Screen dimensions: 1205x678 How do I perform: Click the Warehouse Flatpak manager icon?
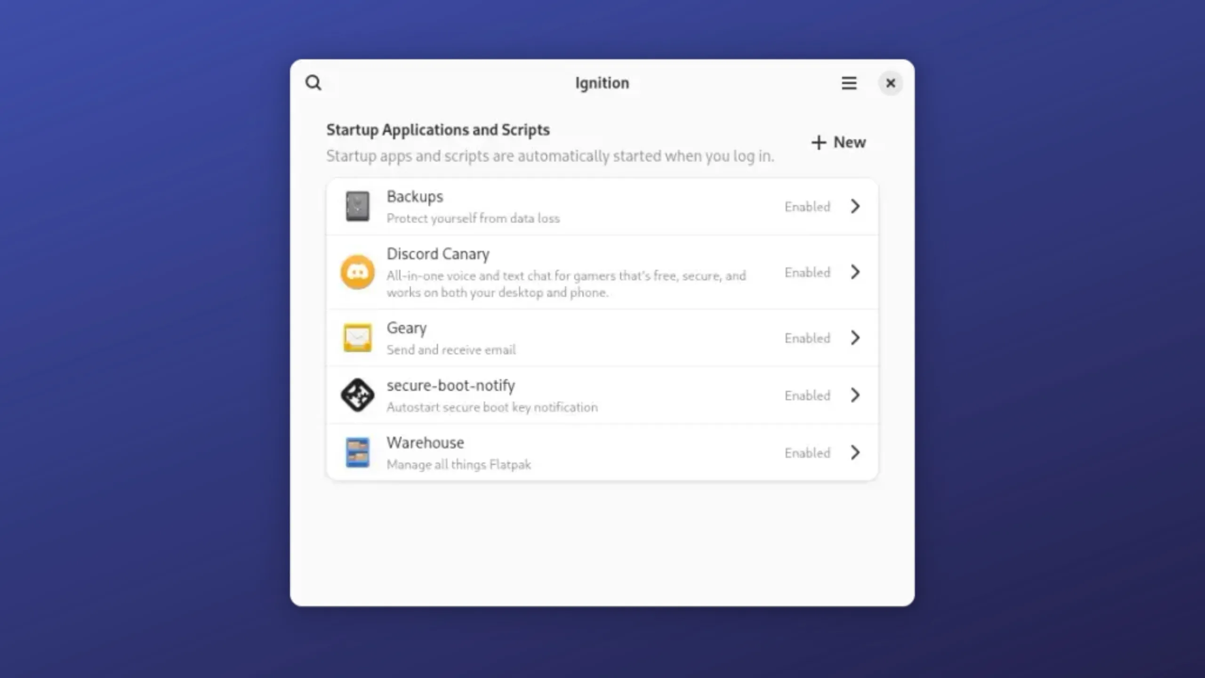click(357, 452)
